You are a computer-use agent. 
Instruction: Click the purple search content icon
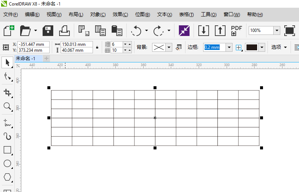184,30
